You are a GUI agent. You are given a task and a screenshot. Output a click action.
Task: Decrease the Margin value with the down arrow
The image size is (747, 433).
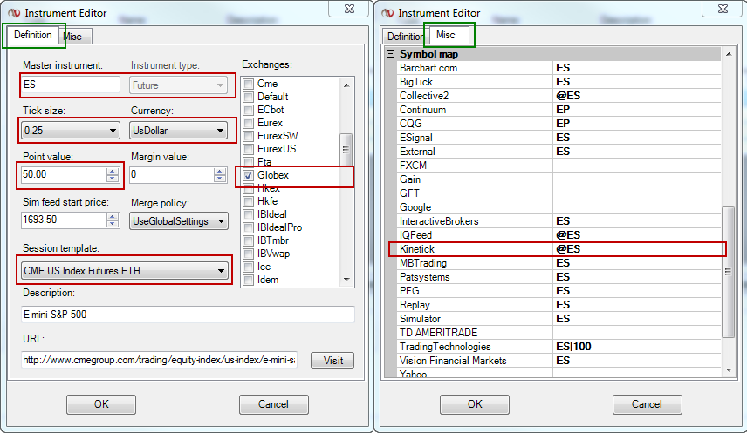click(220, 179)
